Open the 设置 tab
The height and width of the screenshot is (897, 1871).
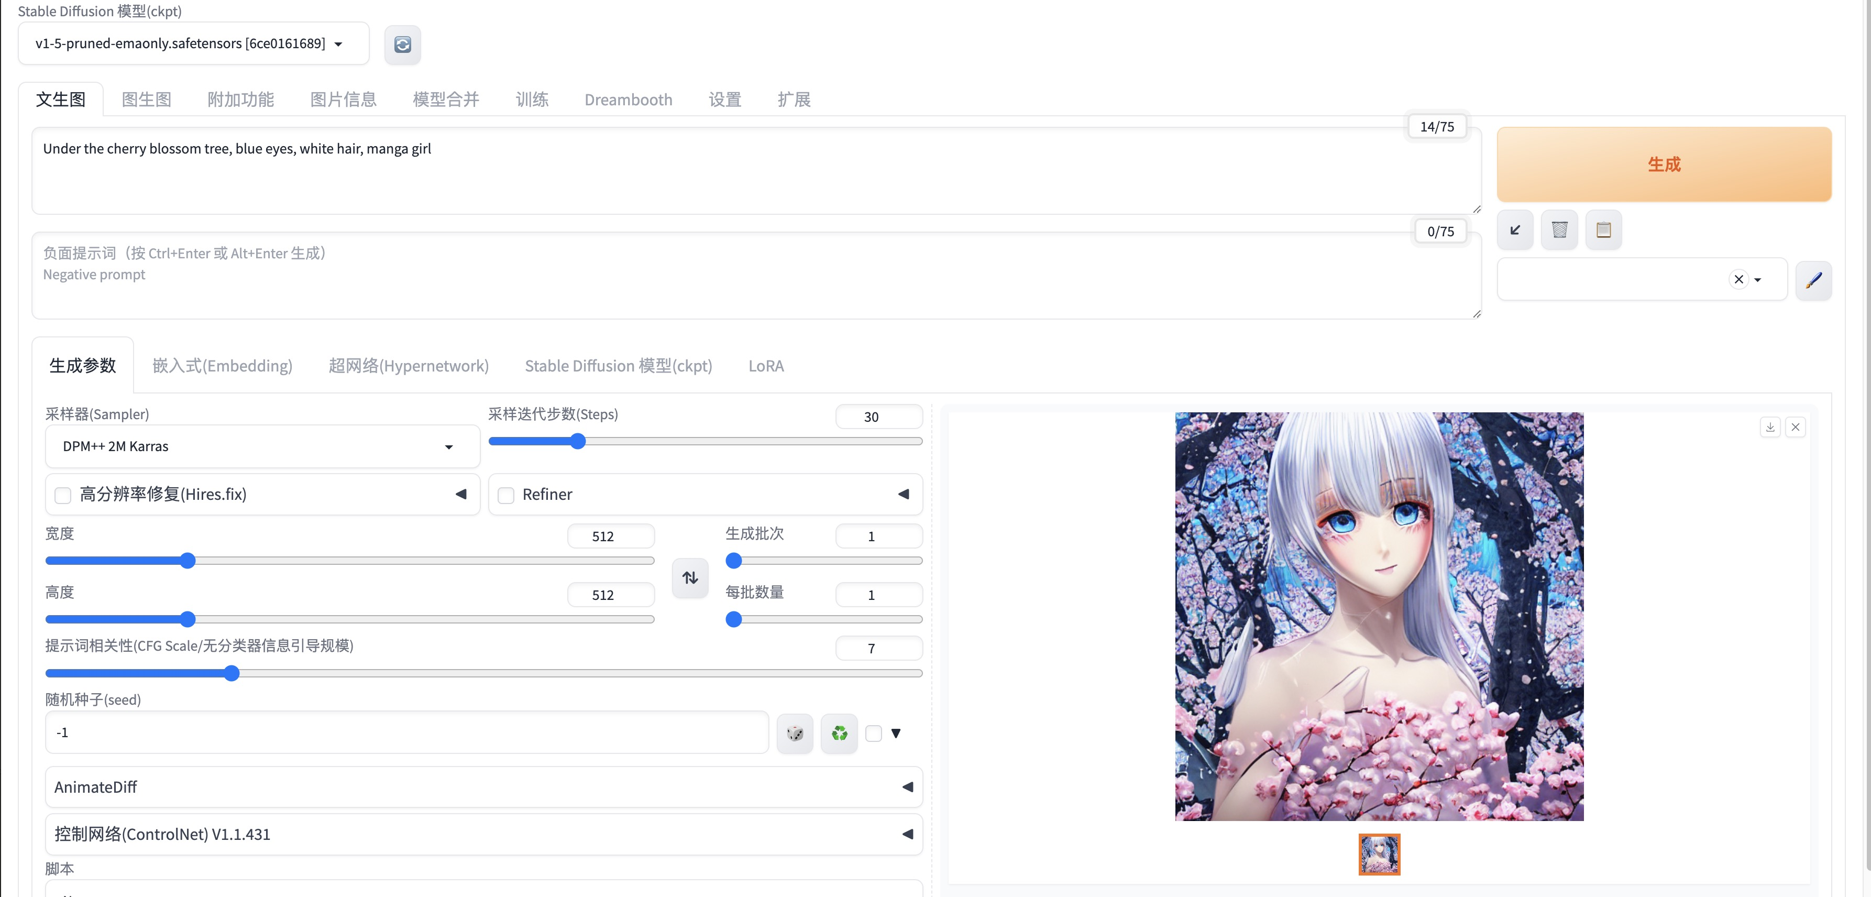[x=725, y=100]
